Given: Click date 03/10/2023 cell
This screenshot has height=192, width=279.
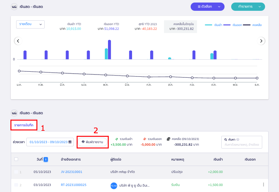Looking at the screenshot, I should pyautogui.click(x=42, y=185).
